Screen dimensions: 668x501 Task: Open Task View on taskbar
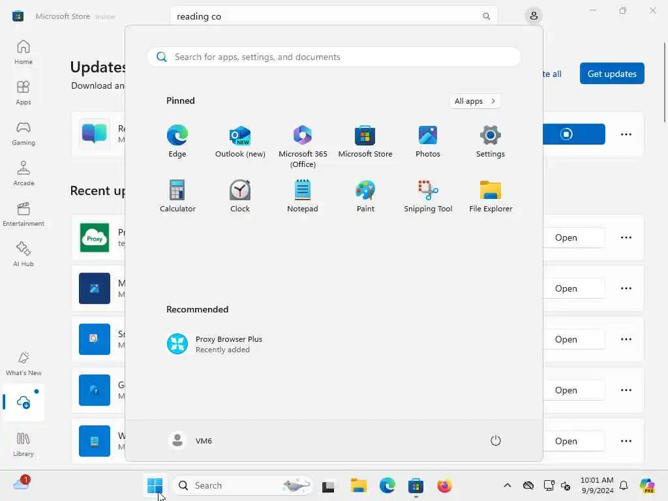[x=328, y=486]
